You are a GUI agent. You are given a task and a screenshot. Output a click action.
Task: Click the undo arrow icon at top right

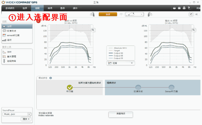191,14
